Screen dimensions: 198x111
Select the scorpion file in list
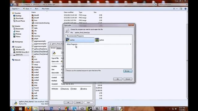click(x=37, y=62)
